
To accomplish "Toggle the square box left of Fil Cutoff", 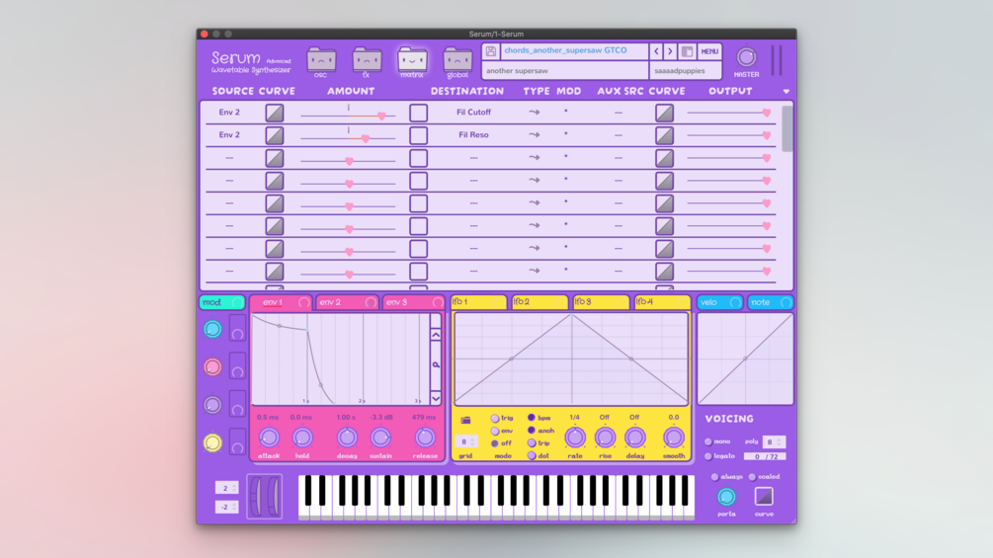I will (418, 113).
